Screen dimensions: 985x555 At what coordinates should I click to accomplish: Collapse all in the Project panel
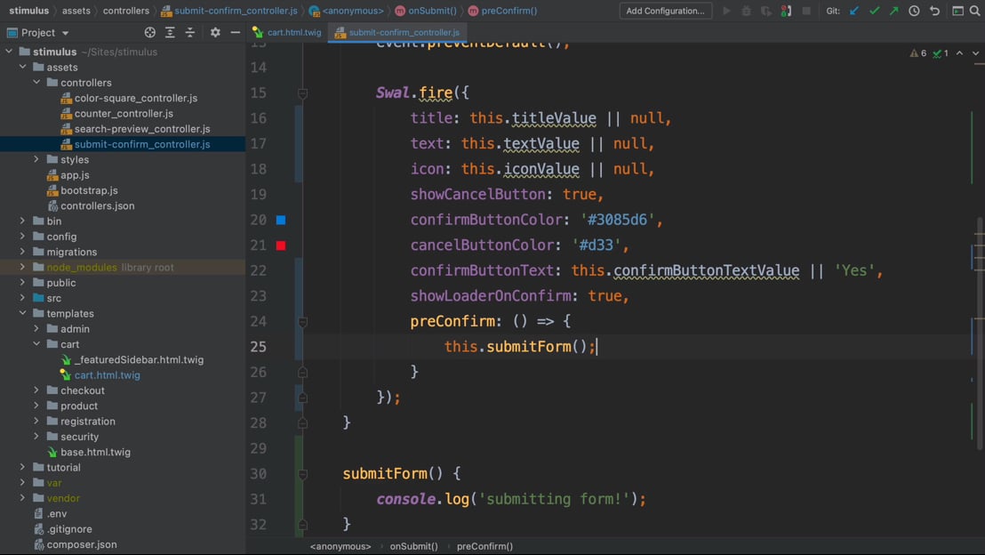pyautogui.click(x=190, y=33)
